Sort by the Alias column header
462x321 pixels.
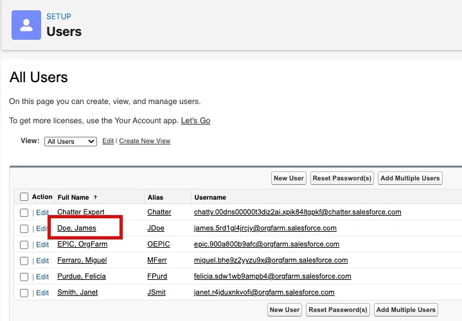tap(155, 197)
